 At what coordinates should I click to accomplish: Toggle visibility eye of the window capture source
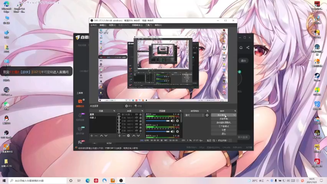pos(137,114)
